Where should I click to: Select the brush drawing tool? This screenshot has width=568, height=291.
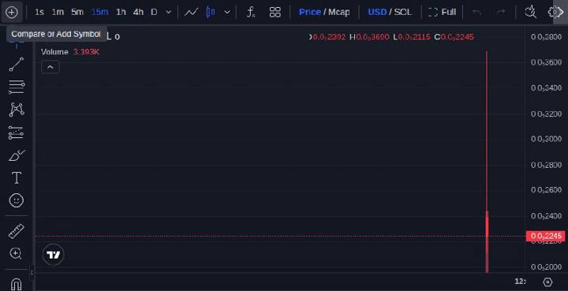click(x=17, y=155)
